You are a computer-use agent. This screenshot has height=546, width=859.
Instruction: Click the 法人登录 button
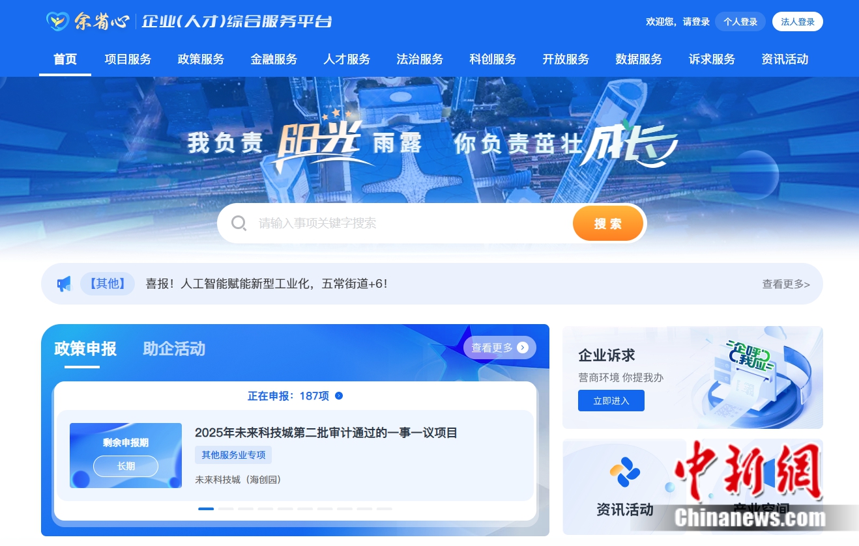(x=798, y=21)
